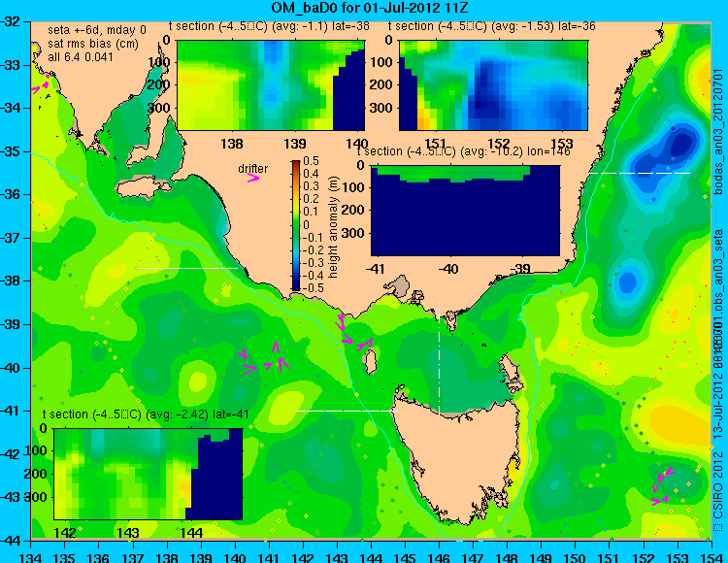Click the t section lat=-36 inset title

(x=492, y=26)
